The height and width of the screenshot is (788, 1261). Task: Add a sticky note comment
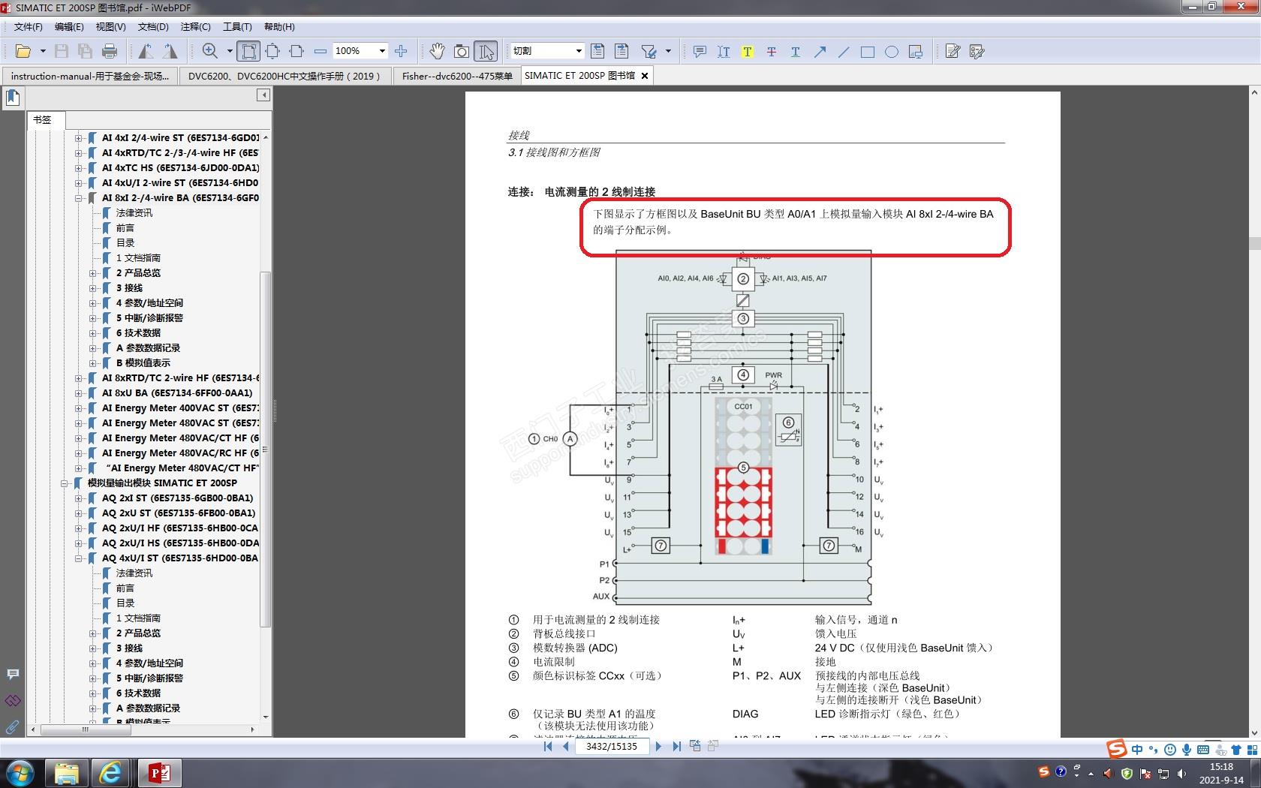tap(700, 51)
